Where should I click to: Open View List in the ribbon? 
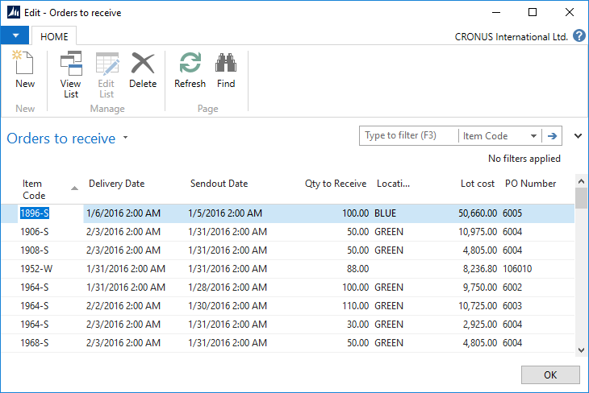click(x=71, y=75)
